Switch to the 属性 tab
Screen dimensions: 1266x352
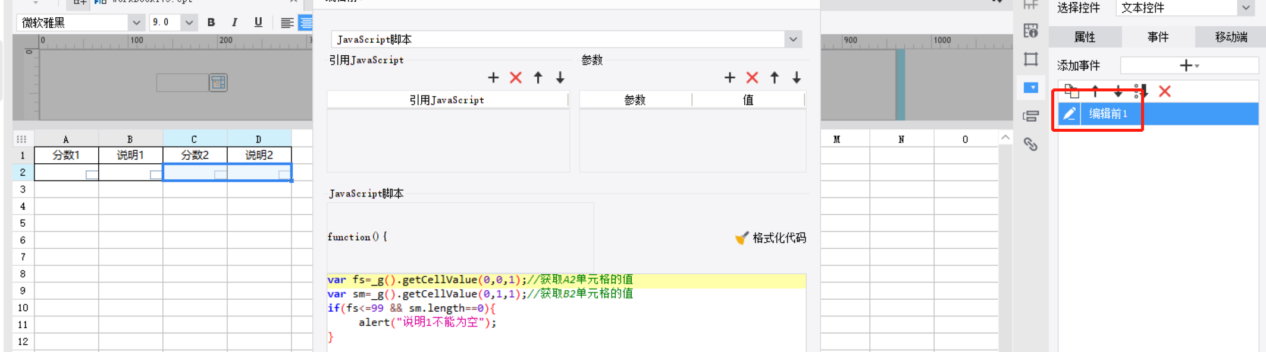(1085, 37)
